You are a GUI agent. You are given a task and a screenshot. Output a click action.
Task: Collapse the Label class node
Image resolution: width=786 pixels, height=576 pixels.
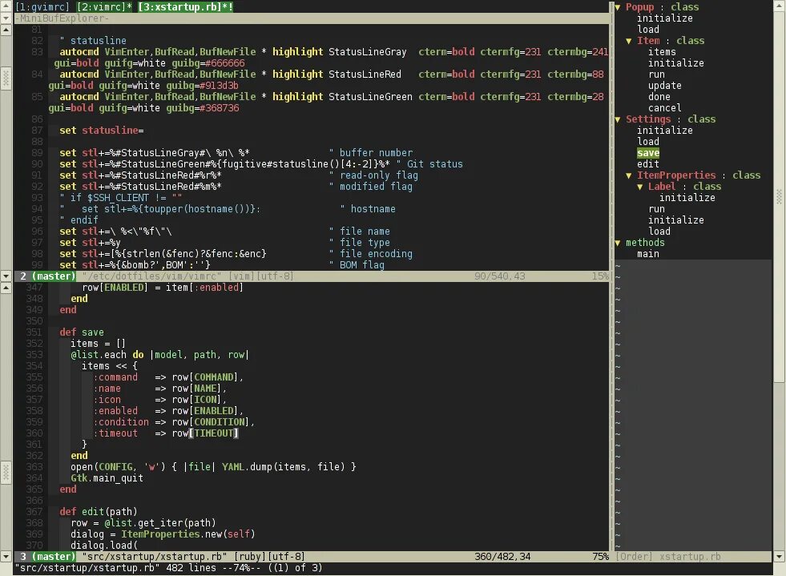[x=640, y=187]
